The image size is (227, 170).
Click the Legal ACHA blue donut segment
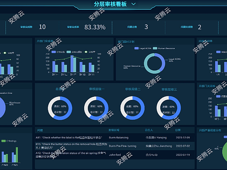[163, 62]
